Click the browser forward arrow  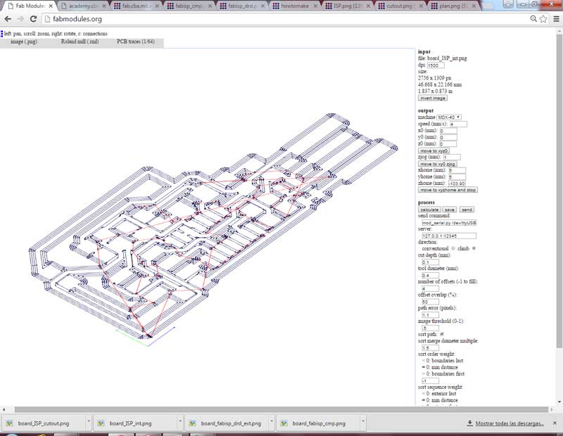(20, 19)
